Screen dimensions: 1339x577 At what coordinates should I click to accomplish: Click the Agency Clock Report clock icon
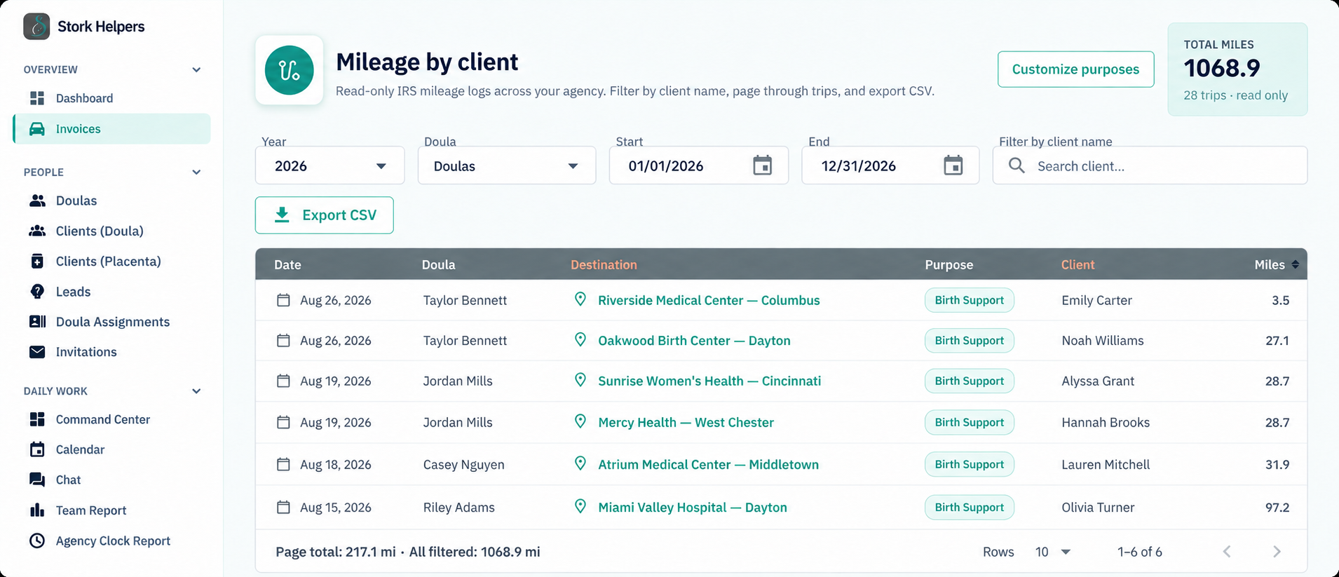(37, 541)
